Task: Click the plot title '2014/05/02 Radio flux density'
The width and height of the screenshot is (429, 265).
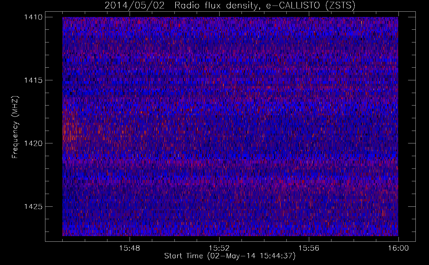Action: (230, 5)
